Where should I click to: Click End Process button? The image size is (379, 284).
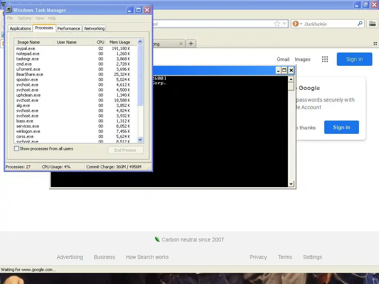pos(125,150)
